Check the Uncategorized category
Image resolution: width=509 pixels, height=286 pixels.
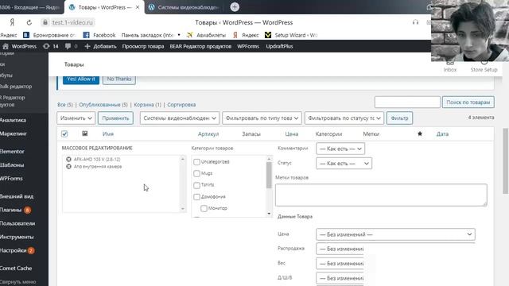pyautogui.click(x=196, y=162)
